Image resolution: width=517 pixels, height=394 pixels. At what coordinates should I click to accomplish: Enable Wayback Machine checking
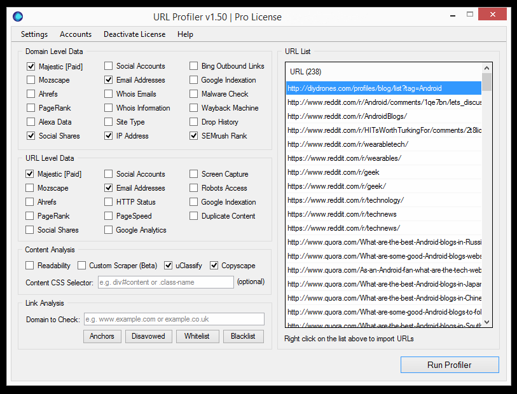[193, 107]
